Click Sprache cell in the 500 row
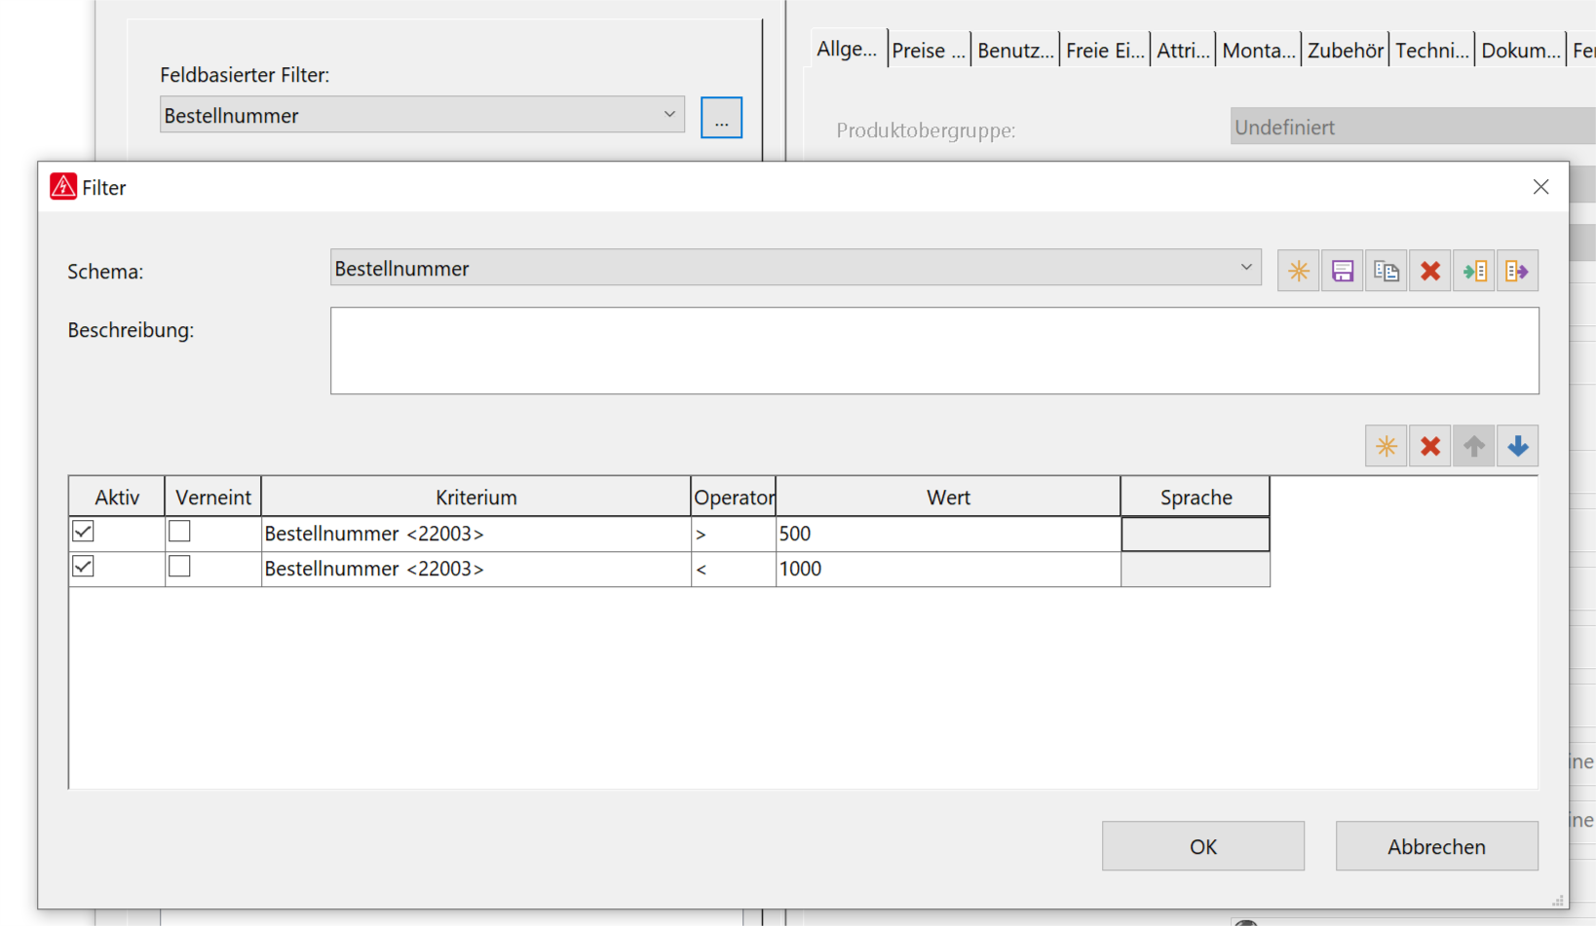The height and width of the screenshot is (926, 1596). pos(1196,534)
